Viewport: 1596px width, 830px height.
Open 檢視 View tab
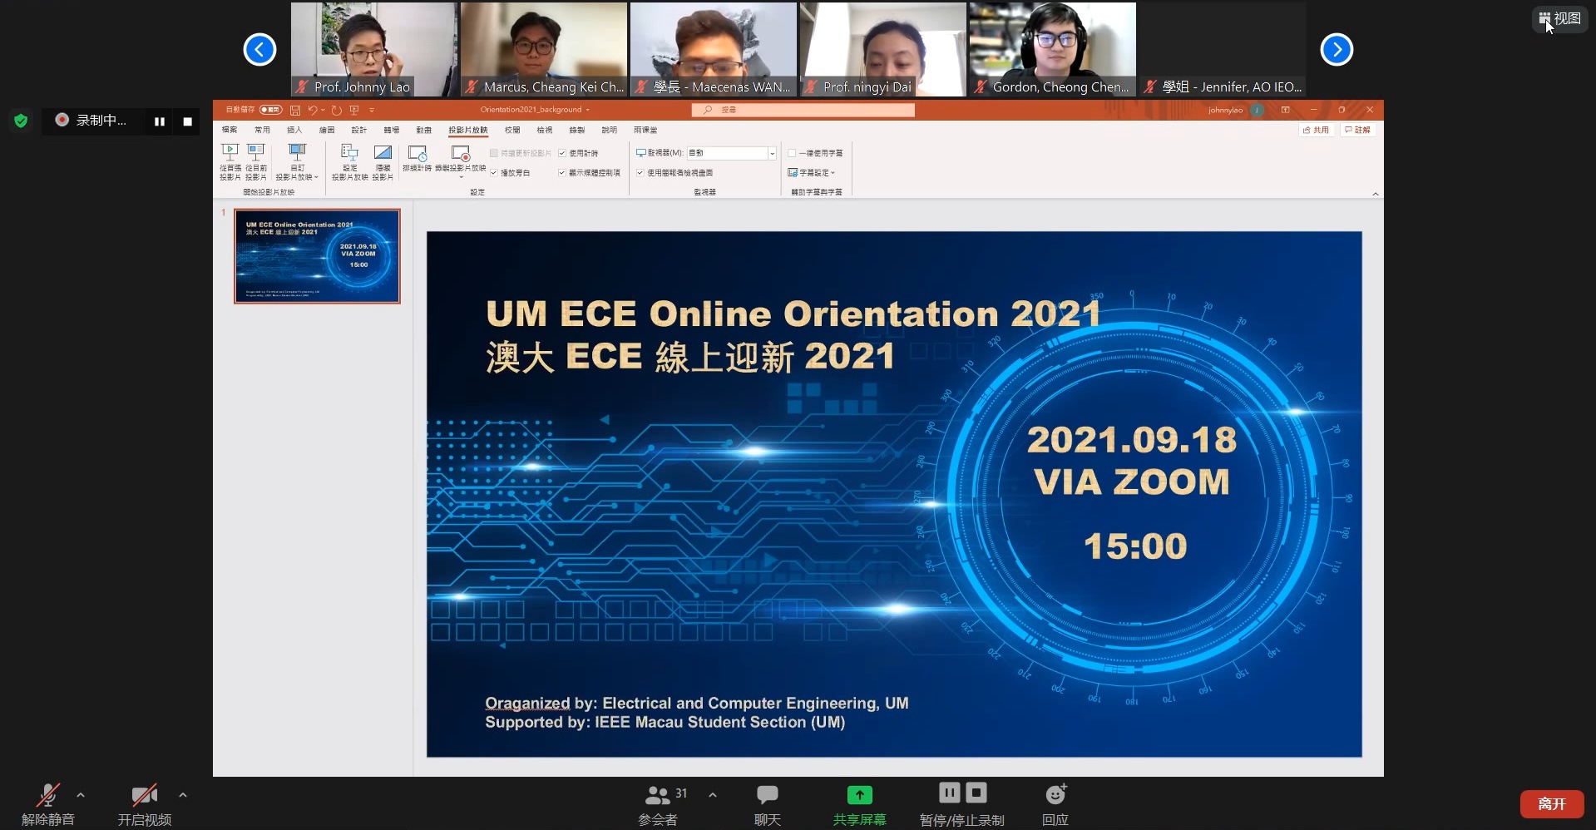tap(545, 130)
